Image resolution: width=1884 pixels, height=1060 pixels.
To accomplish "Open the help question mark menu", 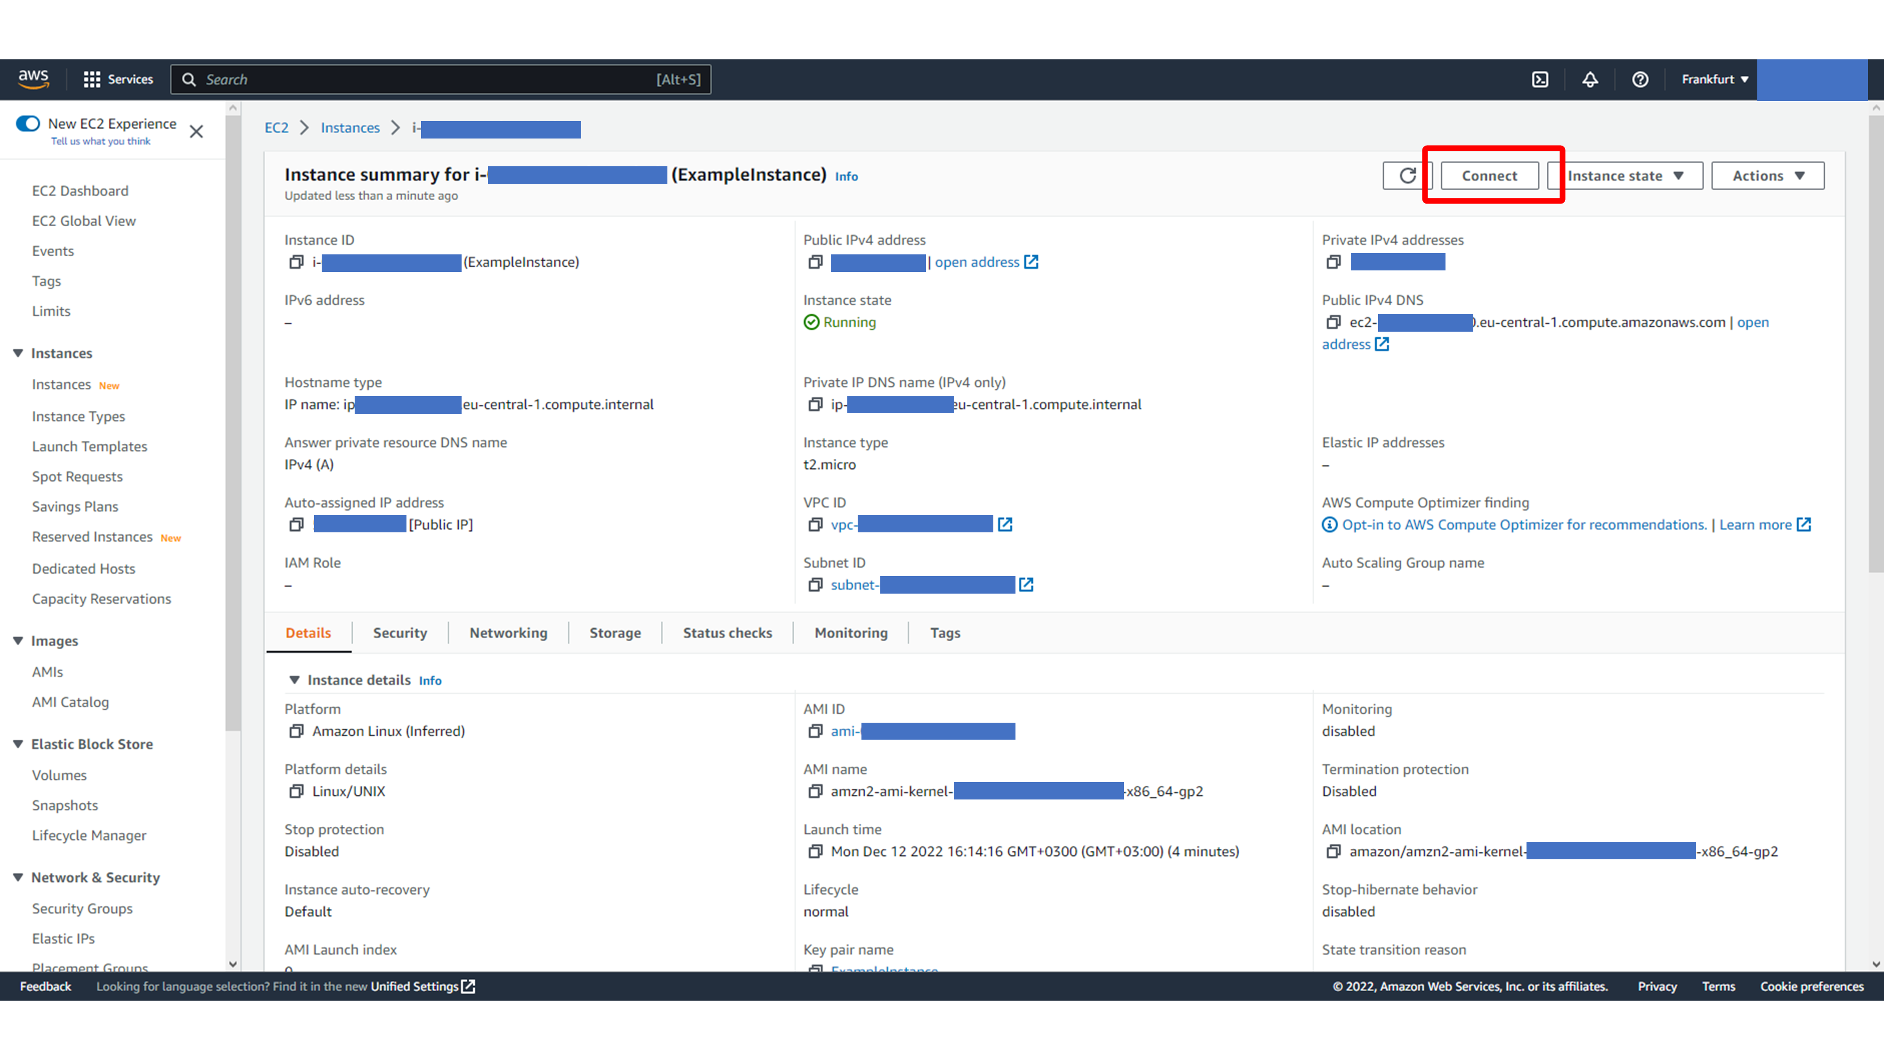I will 1640,79.
